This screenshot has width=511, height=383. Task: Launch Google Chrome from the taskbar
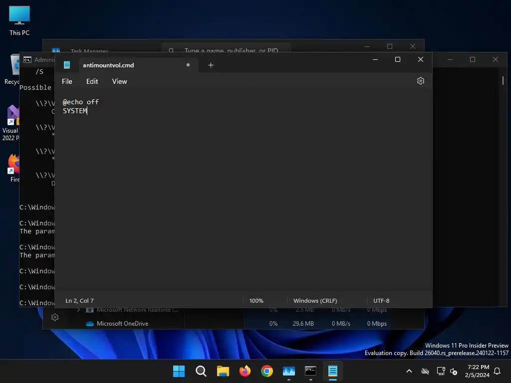coord(266,371)
